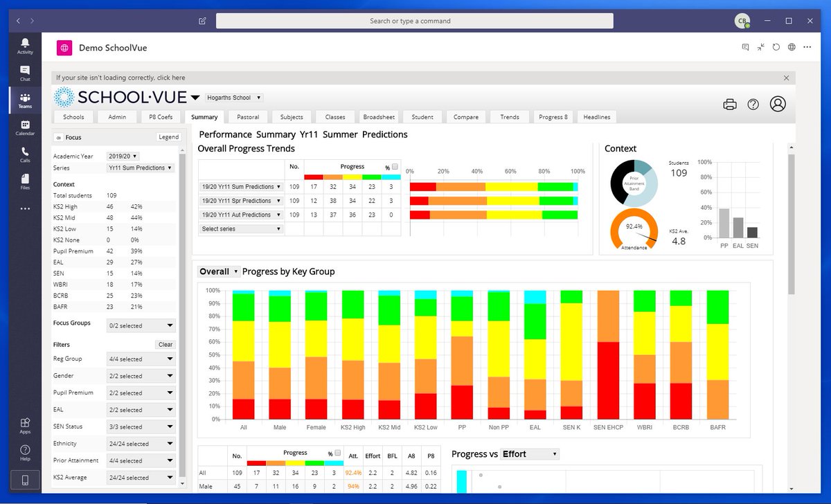Open Help in the Teams sidebar
The width and height of the screenshot is (831, 504).
tap(25, 453)
